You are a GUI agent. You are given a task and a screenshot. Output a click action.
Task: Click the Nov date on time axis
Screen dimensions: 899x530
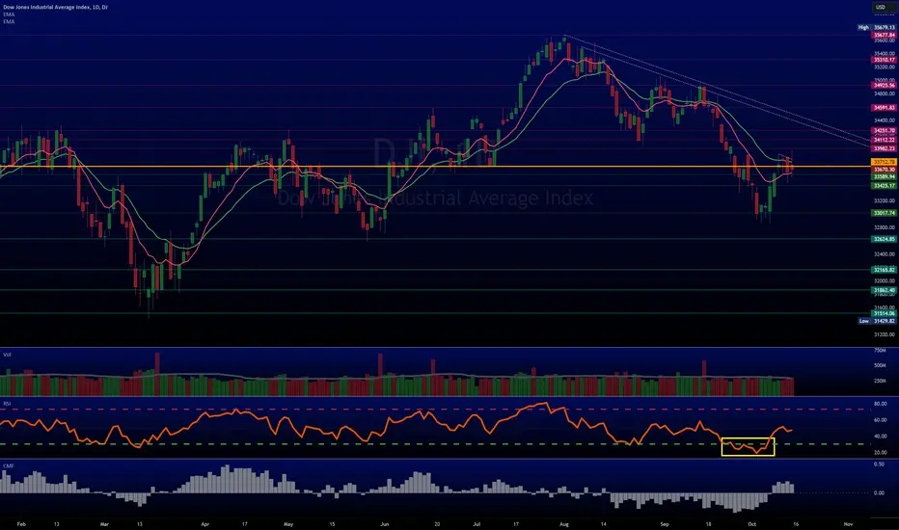(x=848, y=524)
